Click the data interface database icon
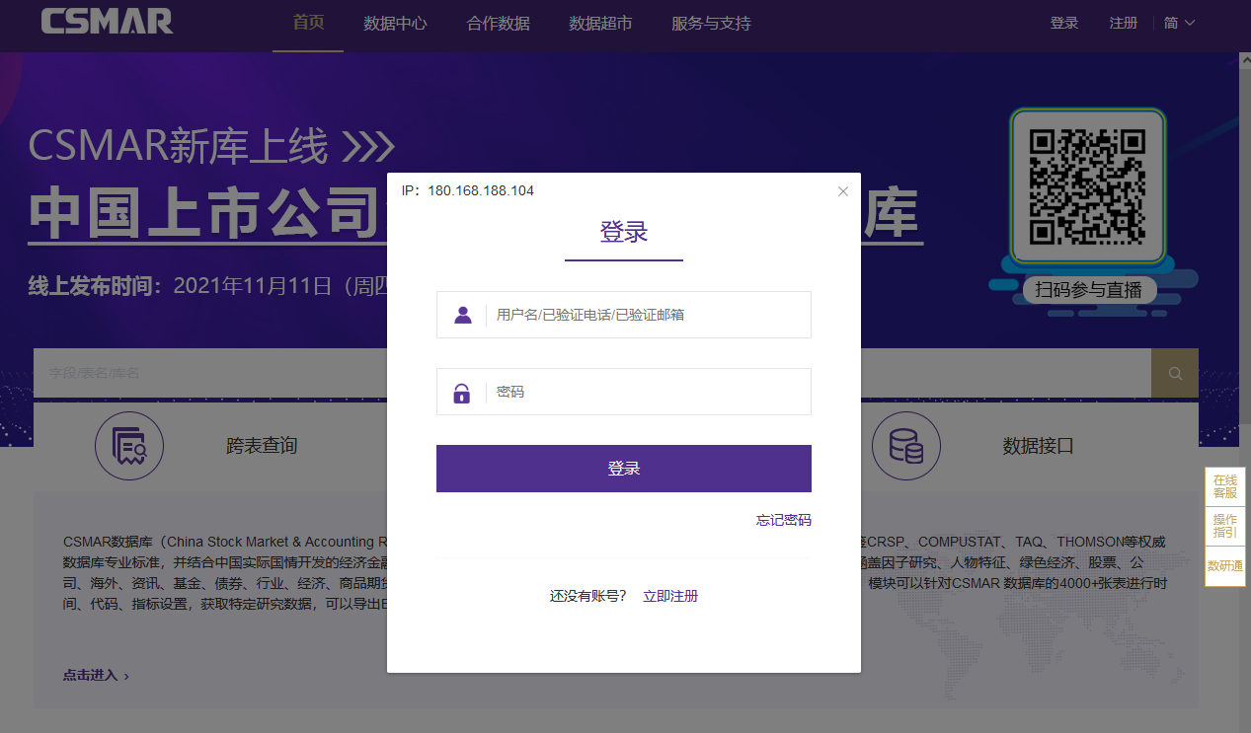 tap(905, 446)
